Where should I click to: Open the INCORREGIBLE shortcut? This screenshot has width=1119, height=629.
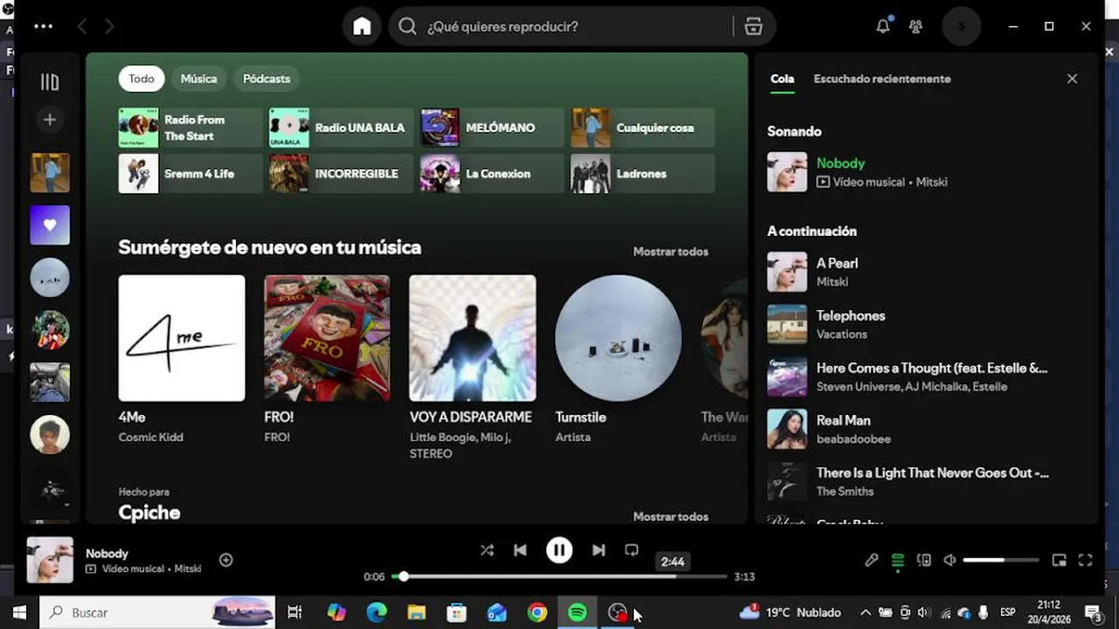click(341, 173)
